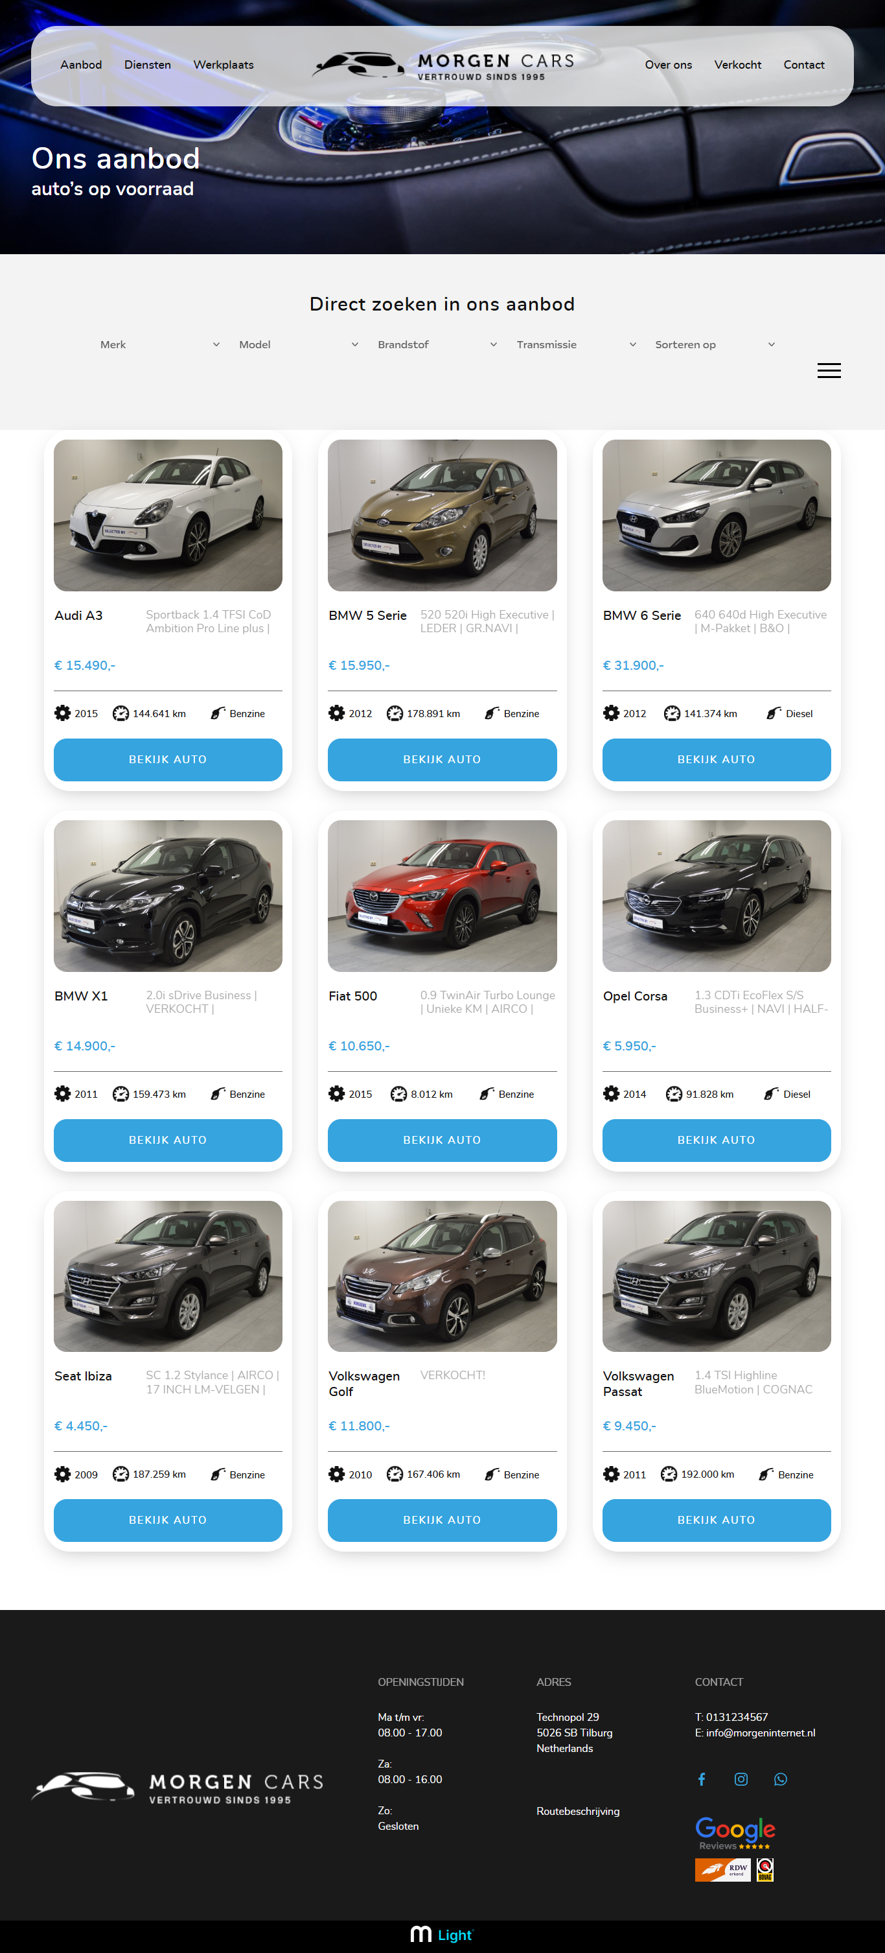Open the Routebeschrijving link

578,1811
